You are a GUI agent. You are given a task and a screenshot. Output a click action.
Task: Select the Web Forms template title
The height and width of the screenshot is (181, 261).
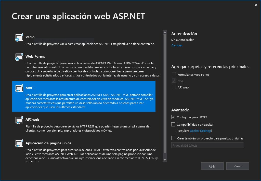[35, 56]
